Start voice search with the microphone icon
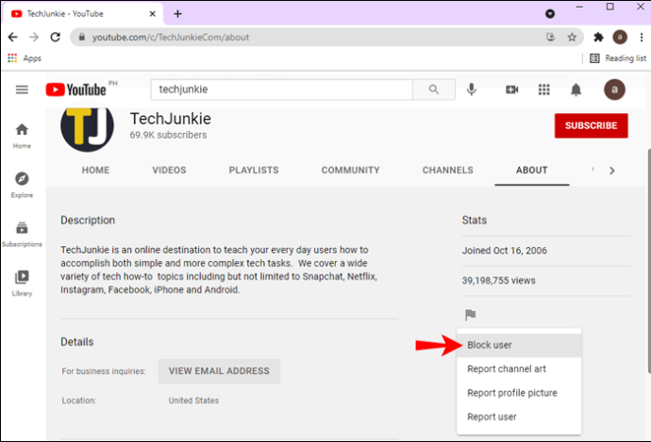651x442 pixels. click(x=471, y=90)
